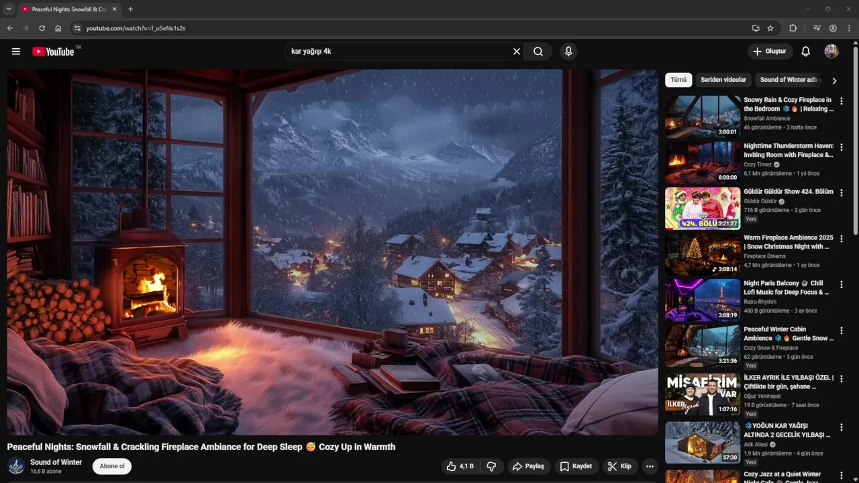Open options for Peaceful Winter Cabin Ambience

tap(842, 330)
